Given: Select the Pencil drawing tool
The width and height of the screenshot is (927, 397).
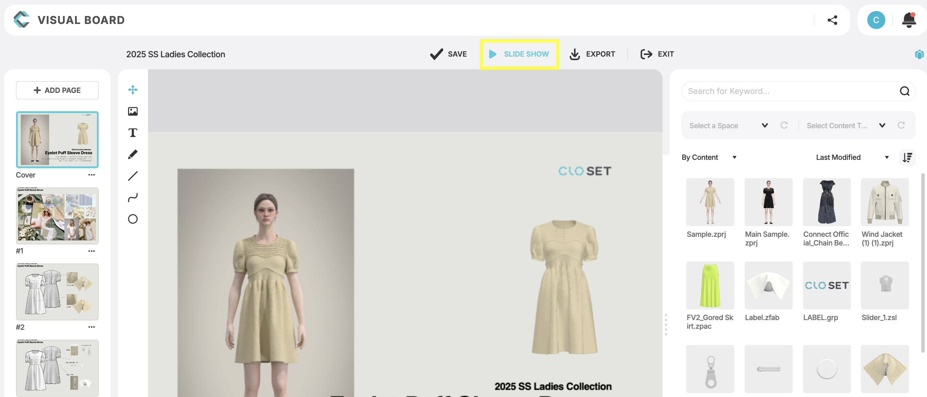Looking at the screenshot, I should click(133, 155).
